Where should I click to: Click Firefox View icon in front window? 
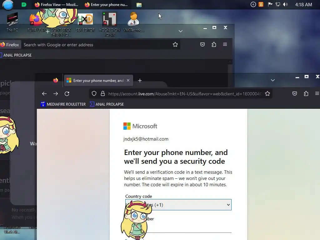[x=56, y=80]
